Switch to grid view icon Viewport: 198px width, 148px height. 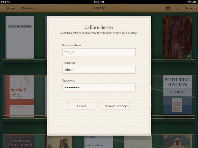[168, 8]
